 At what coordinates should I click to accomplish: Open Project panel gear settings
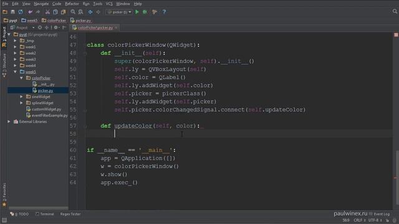(x=55, y=27)
